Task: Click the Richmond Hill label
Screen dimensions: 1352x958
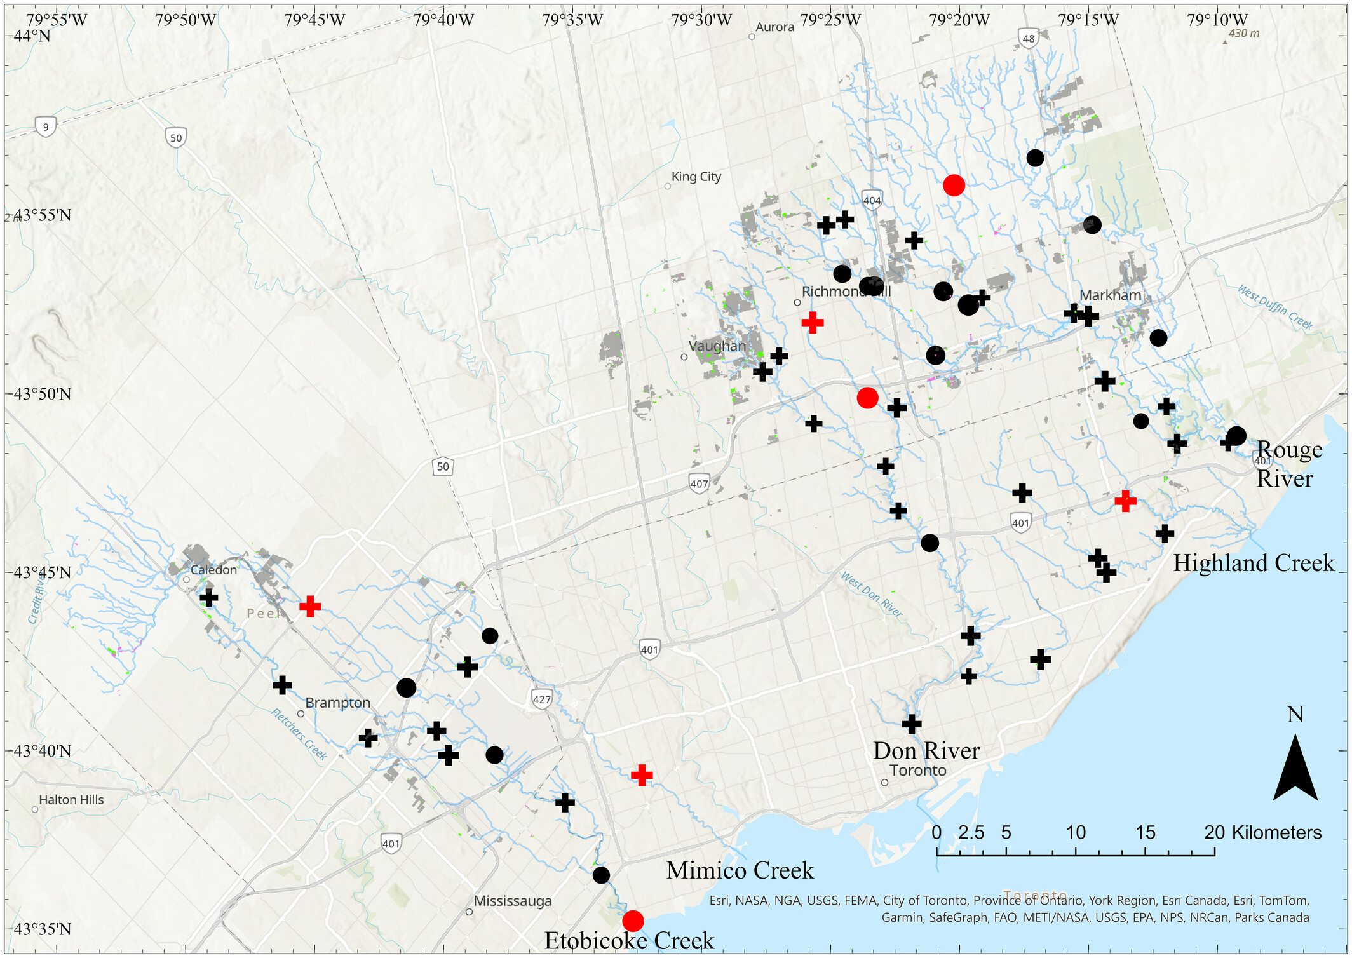Action: [x=846, y=292]
